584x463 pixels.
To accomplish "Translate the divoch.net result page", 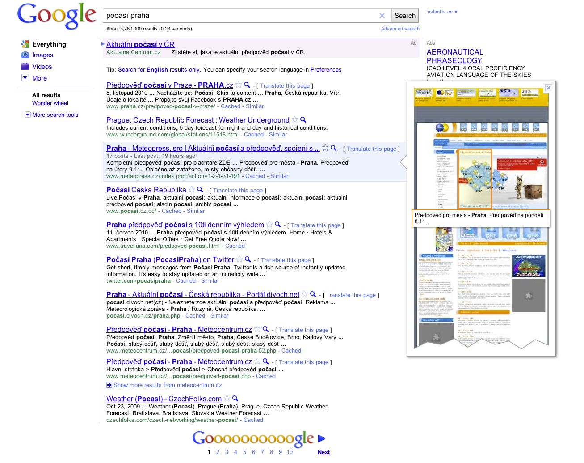I will pos(351,295).
